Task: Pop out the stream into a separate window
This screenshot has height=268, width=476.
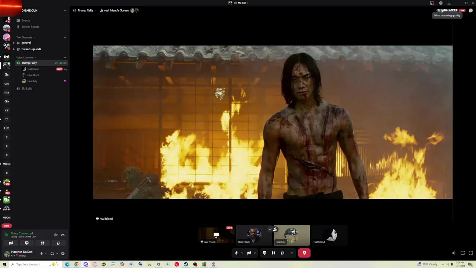Action: click(x=463, y=253)
